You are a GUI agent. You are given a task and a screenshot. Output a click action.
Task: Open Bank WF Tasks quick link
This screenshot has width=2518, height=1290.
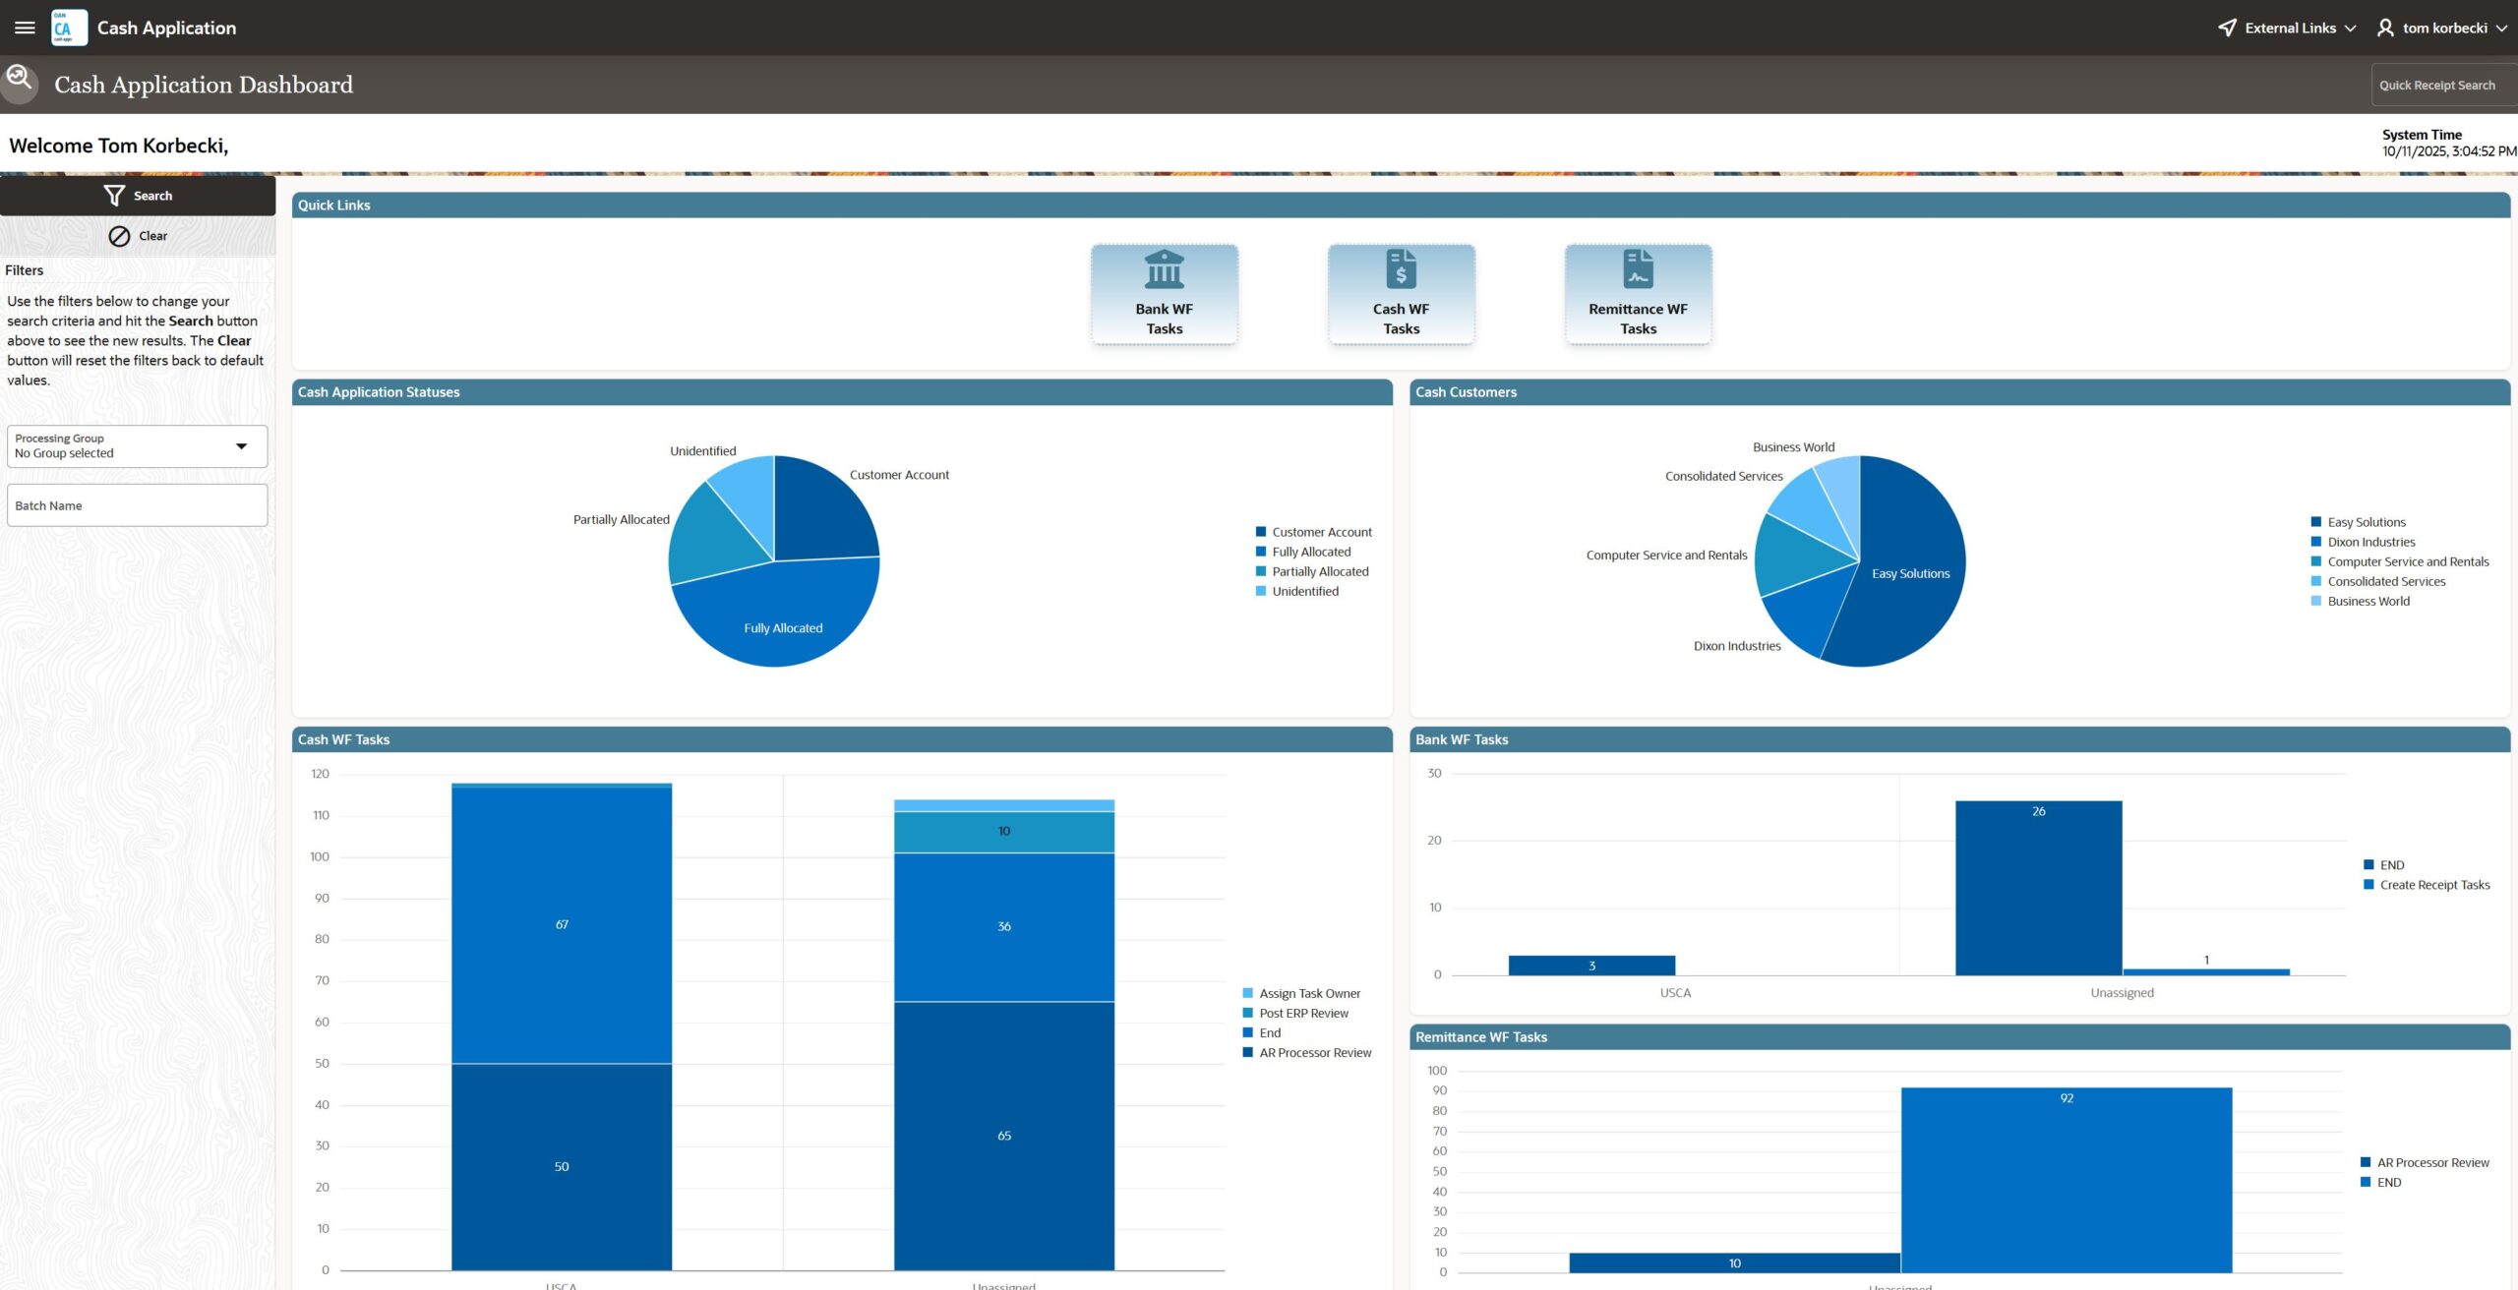[1164, 294]
